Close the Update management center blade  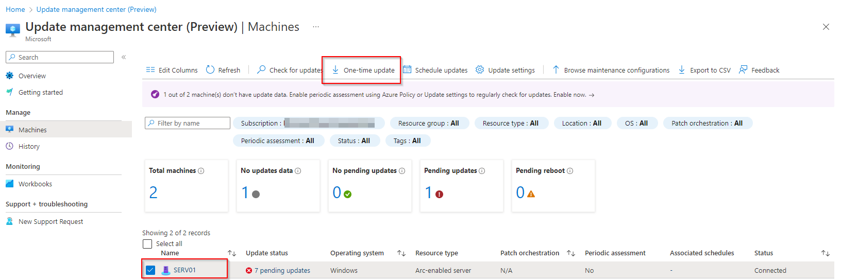[826, 27]
